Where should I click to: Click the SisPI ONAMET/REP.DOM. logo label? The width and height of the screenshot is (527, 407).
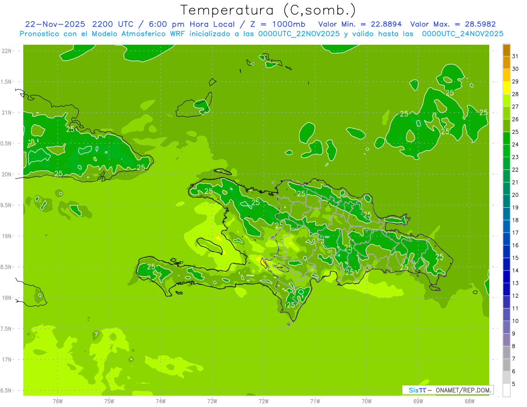click(448, 390)
